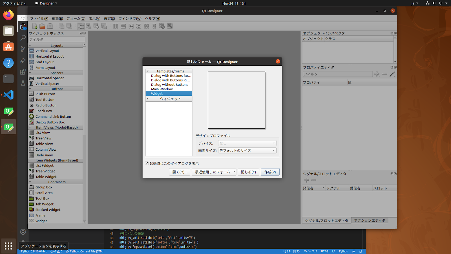Click the Signal/Slot Editor add connection plus
This screenshot has height=254, width=451.
306,180
